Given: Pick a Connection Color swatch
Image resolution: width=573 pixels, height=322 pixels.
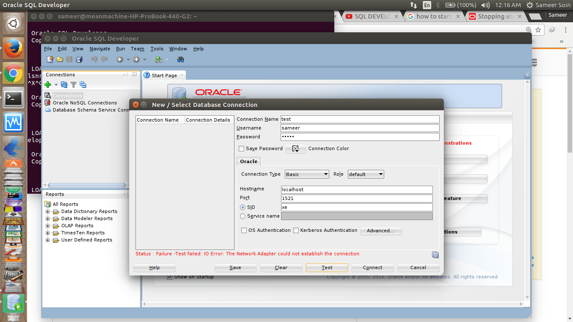Looking at the screenshot, I should point(295,148).
